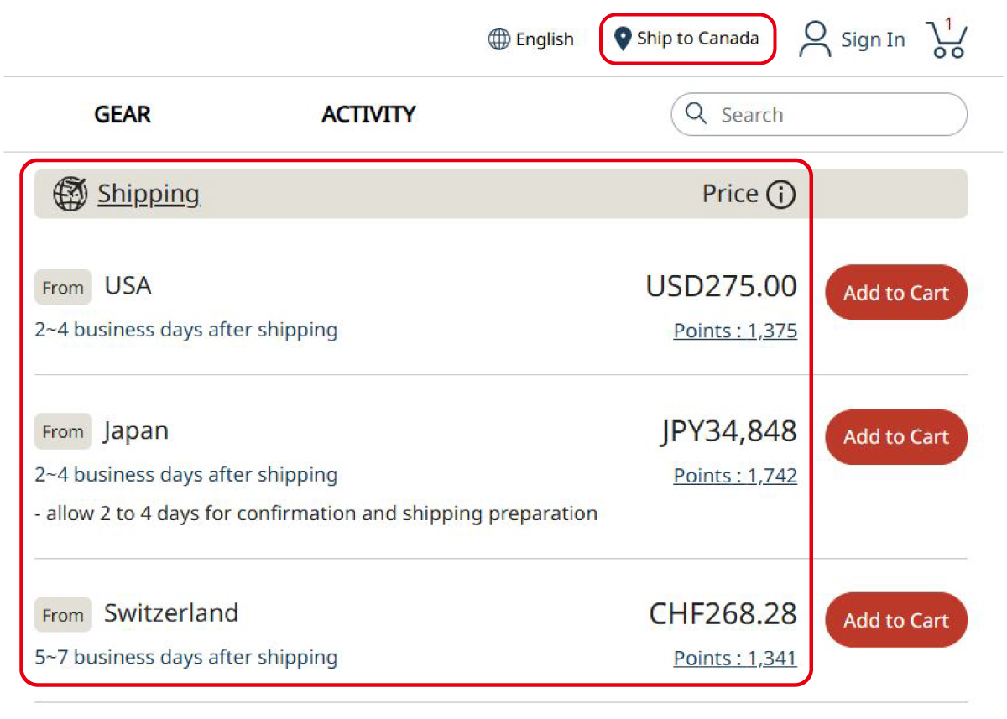
Task: Open the shopping cart icon
Action: (x=947, y=39)
